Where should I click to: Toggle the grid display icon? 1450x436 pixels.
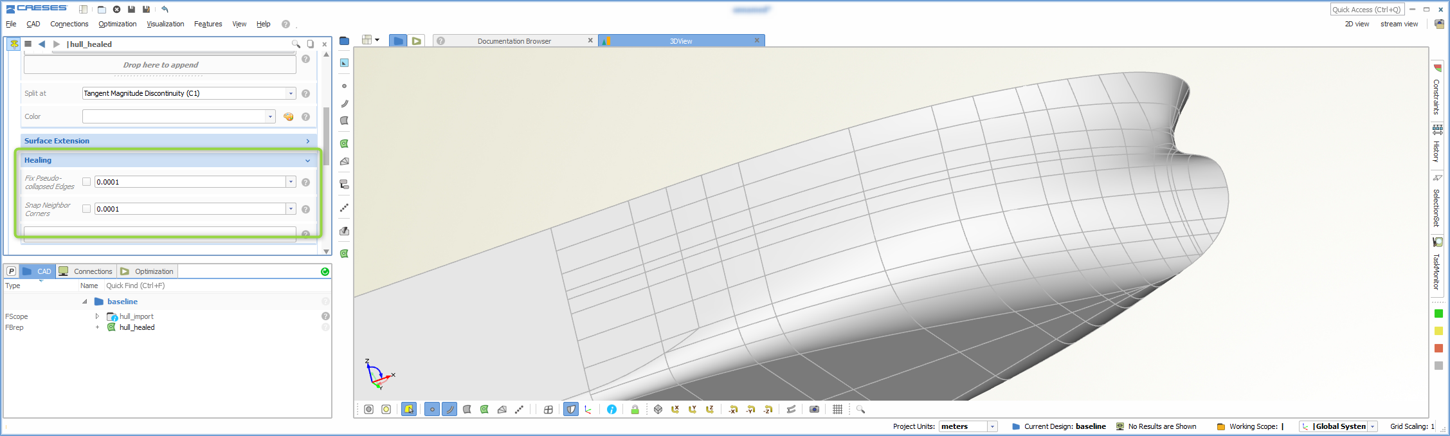pyautogui.click(x=837, y=410)
